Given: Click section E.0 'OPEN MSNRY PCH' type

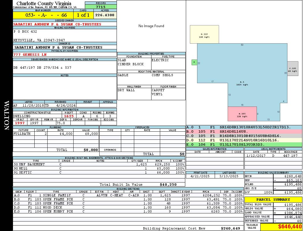Looking at the screenshot, I should pyautogui.click(x=58, y=212).
